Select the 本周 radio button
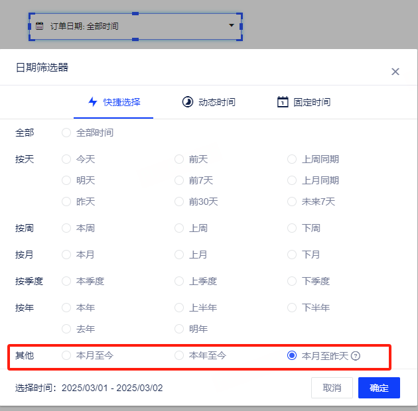Viewport: 418px width, 411px height. [x=66, y=228]
